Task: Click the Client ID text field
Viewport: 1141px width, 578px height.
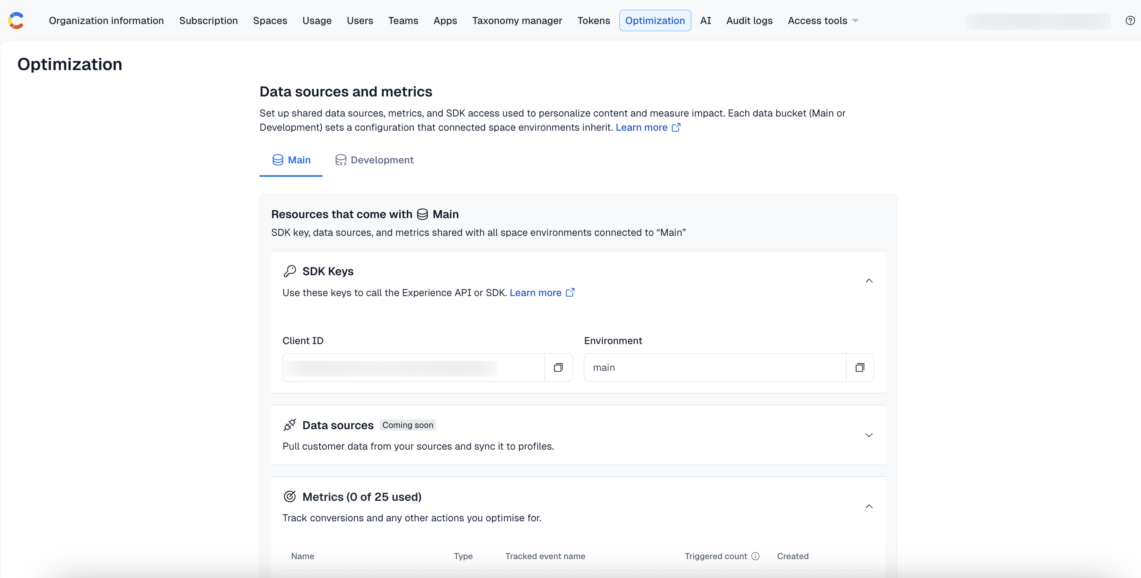Action: 413,367
